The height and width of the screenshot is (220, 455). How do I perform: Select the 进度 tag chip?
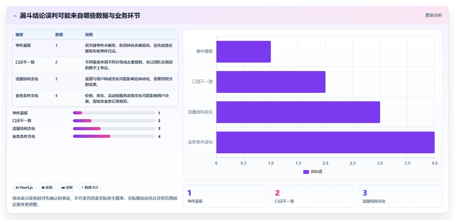tap(67, 187)
